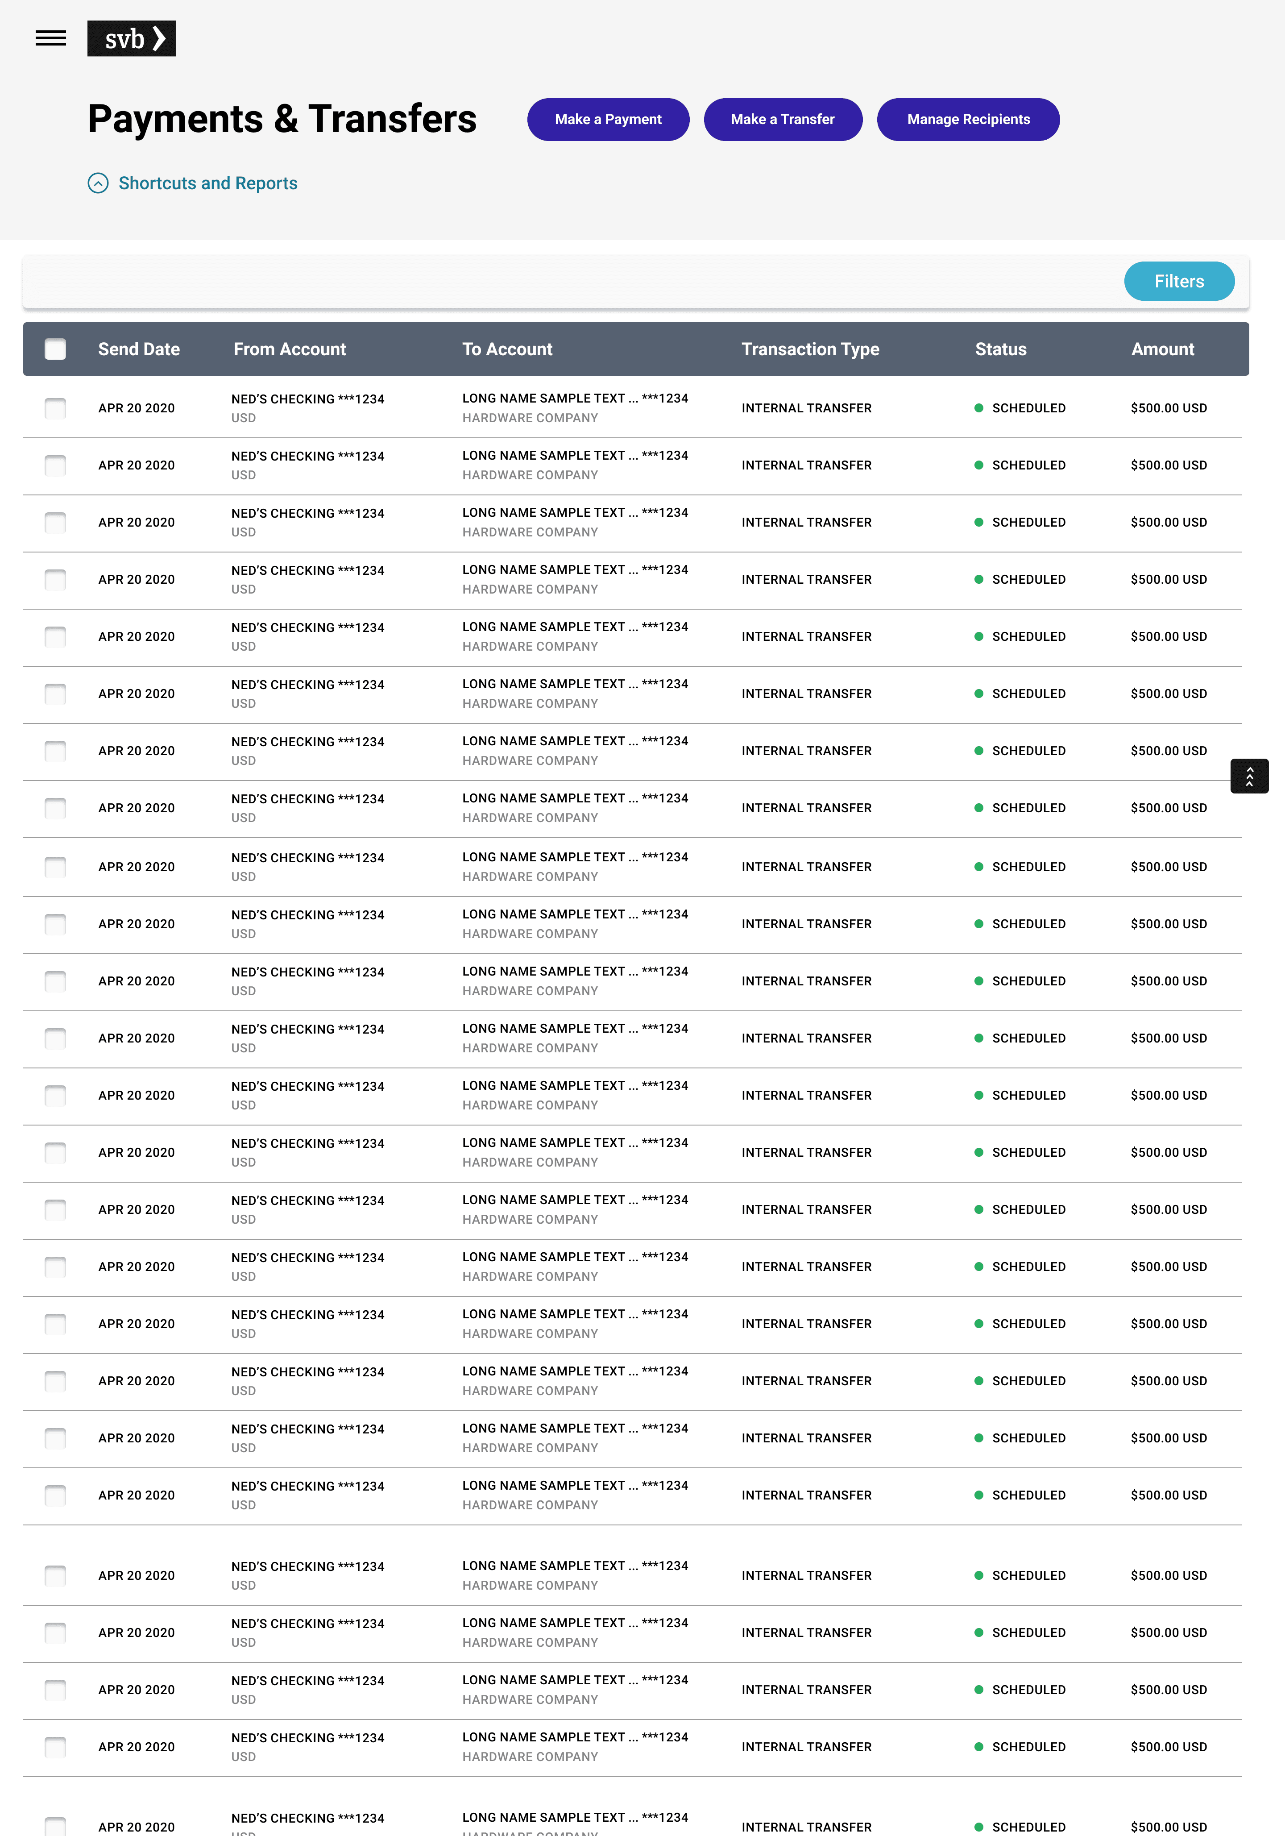Click the Transaction Type column header
Viewport: 1285px width, 1836px height.
(x=810, y=349)
